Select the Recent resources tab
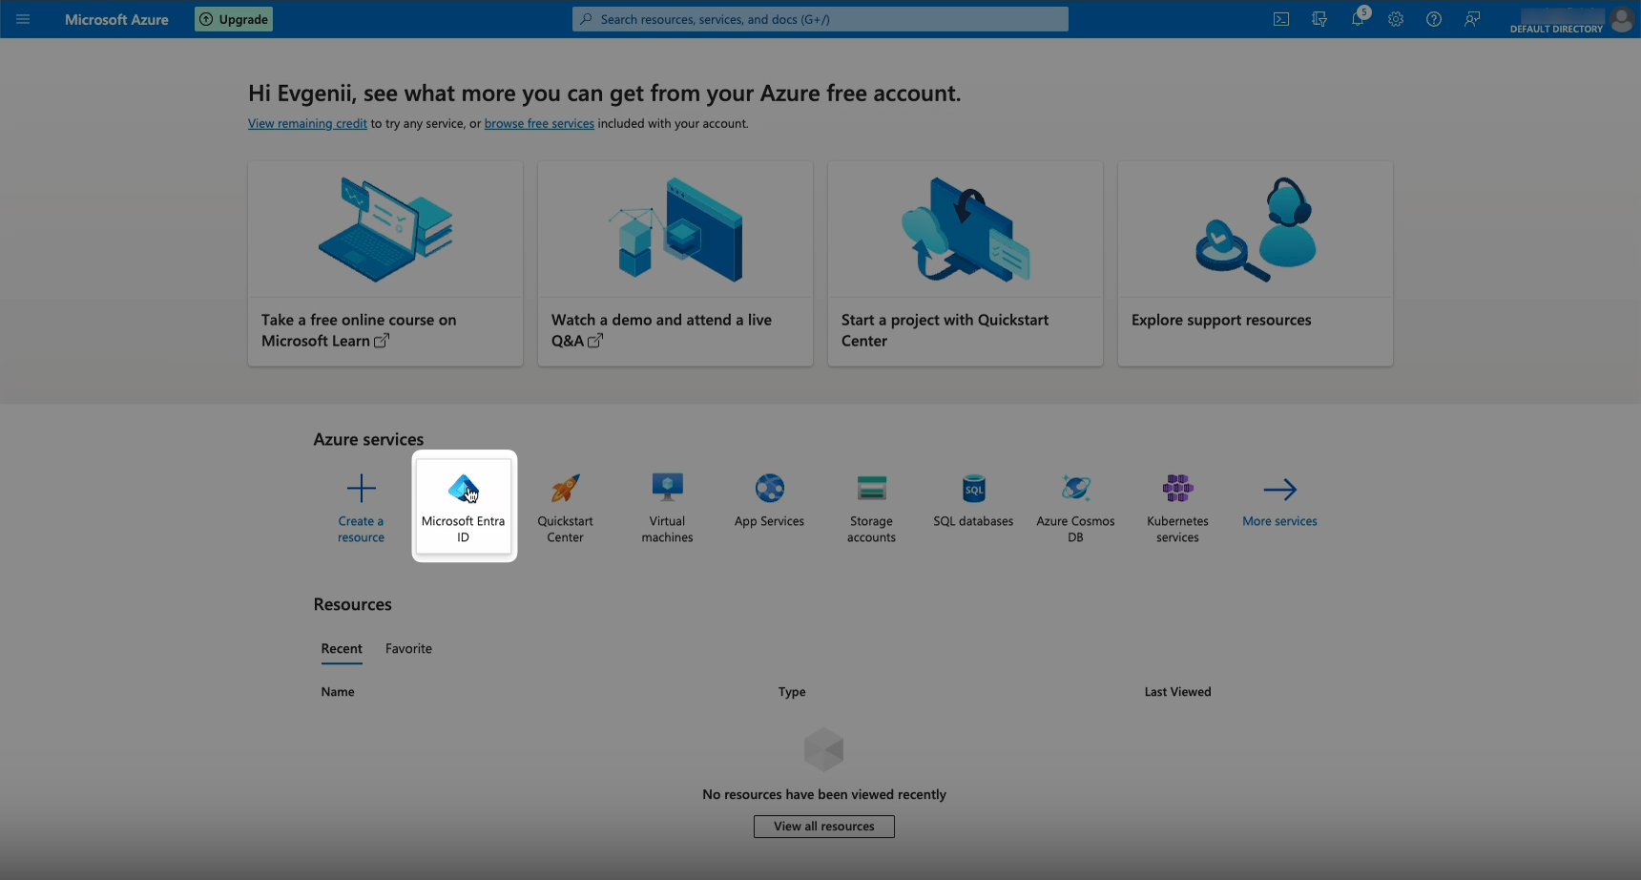This screenshot has width=1641, height=880. pyautogui.click(x=342, y=649)
